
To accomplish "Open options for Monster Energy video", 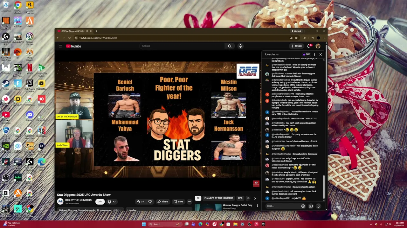I will point(258,206).
